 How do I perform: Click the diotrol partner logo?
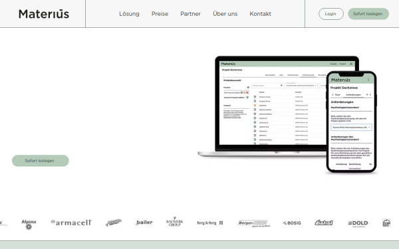pyautogui.click(x=324, y=222)
